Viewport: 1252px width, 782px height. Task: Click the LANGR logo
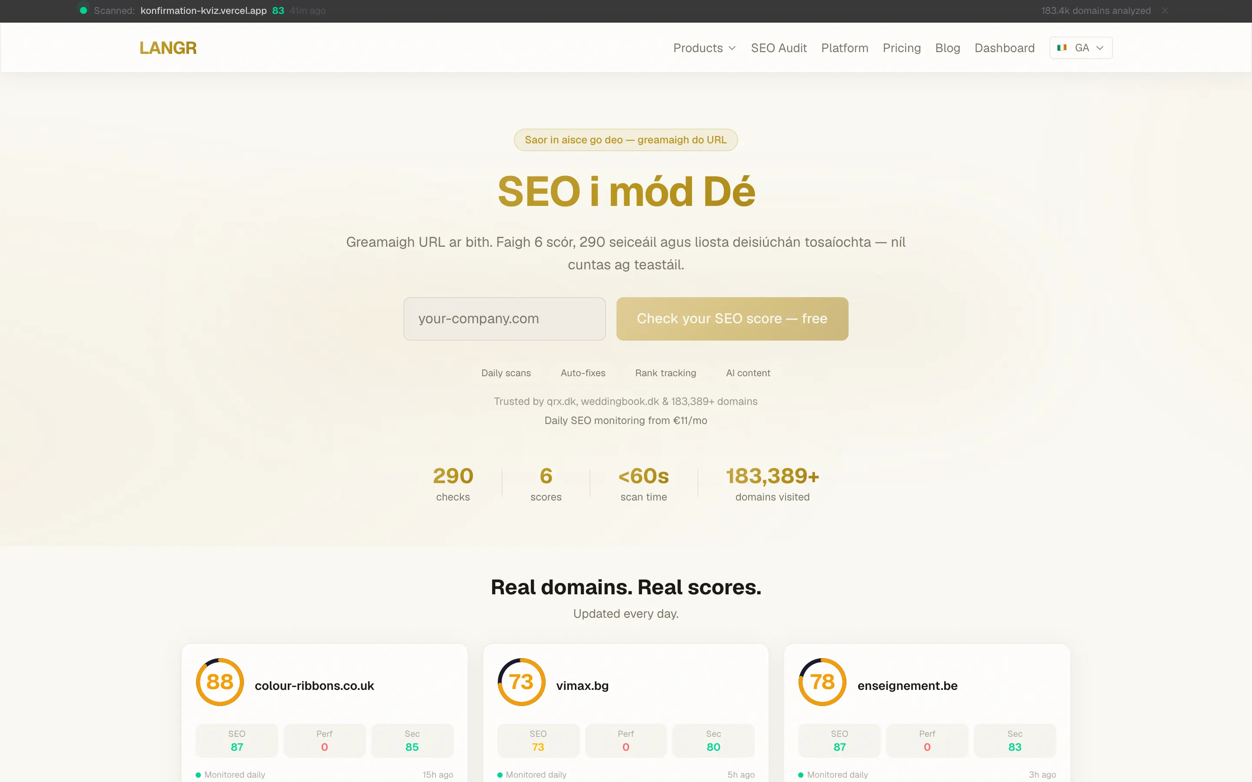(x=168, y=48)
